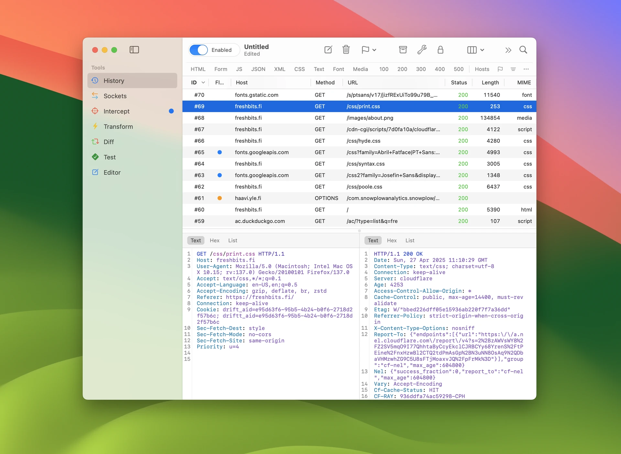Filter by CSS type
The image size is (621, 454).
click(300, 69)
